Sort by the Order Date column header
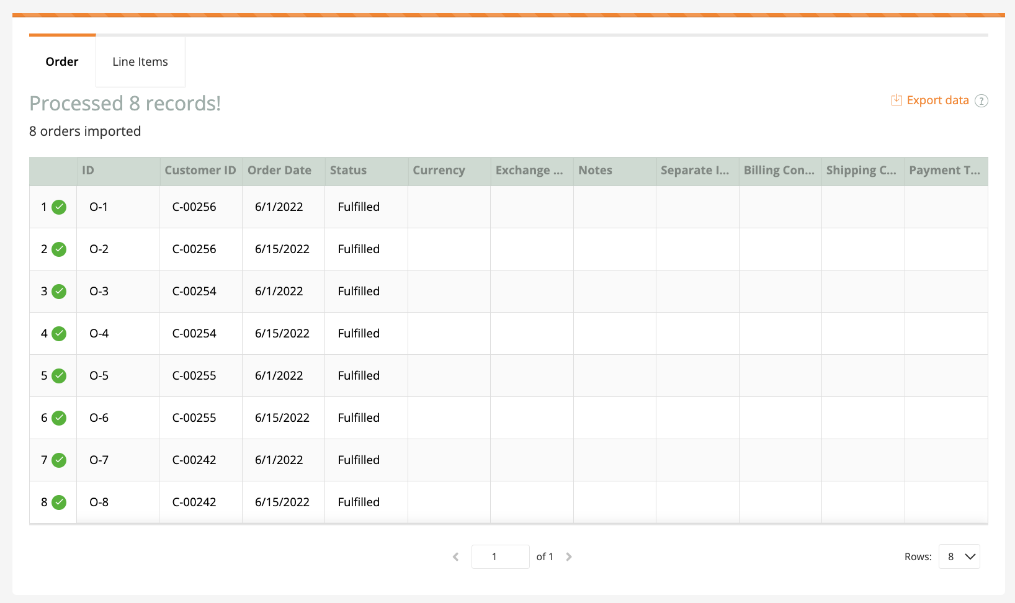This screenshot has height=603, width=1015. tap(284, 171)
